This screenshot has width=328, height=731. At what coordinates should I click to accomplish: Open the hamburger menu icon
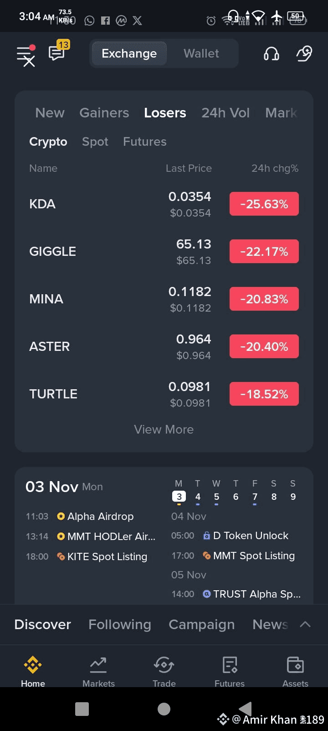pyautogui.click(x=26, y=55)
